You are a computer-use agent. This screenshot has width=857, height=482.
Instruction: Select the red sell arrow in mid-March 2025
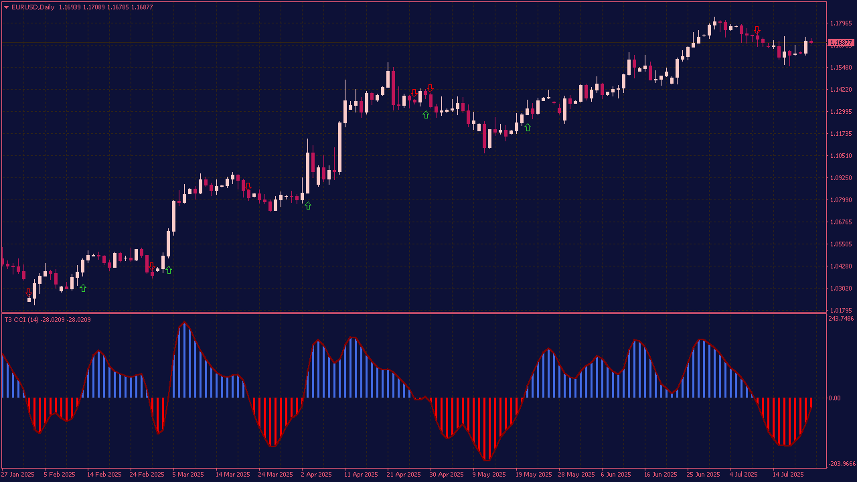point(248,187)
